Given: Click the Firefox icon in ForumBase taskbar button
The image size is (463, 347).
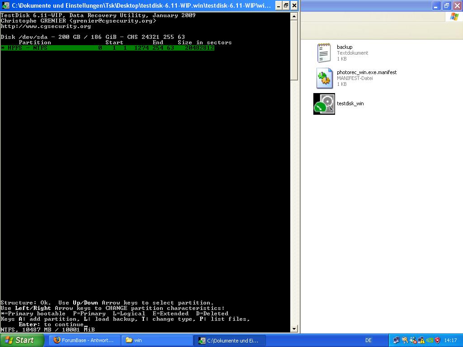Looking at the screenshot, I should coord(57,340).
